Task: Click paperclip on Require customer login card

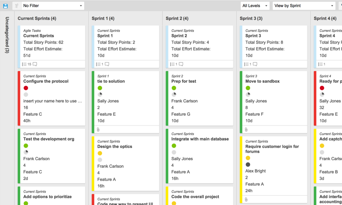Action: [246, 199]
